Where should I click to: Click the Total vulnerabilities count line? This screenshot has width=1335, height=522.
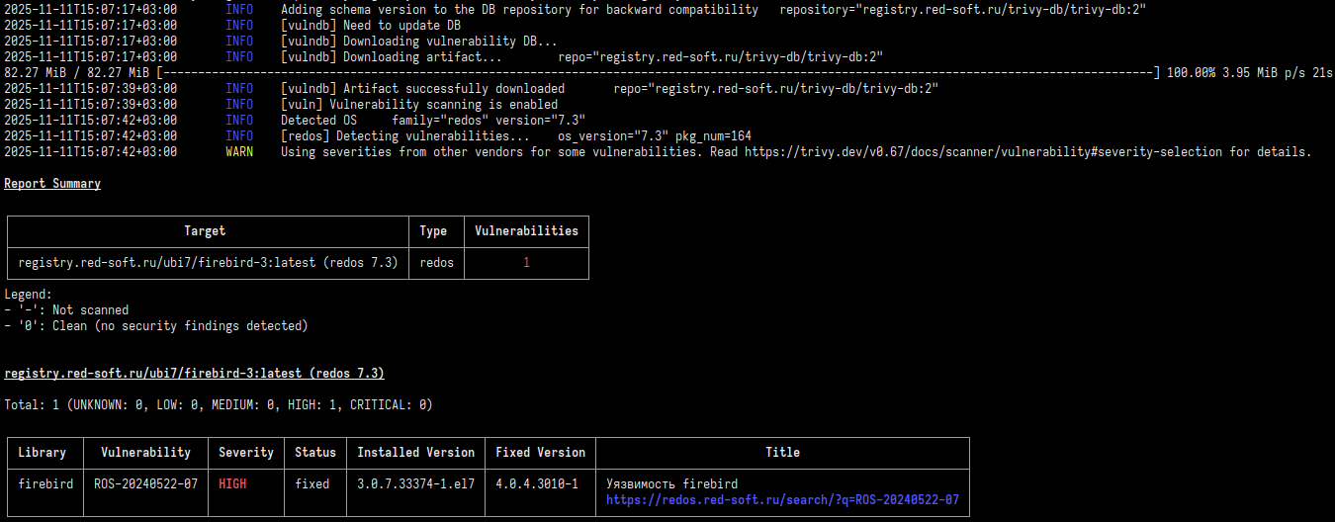coord(218,405)
